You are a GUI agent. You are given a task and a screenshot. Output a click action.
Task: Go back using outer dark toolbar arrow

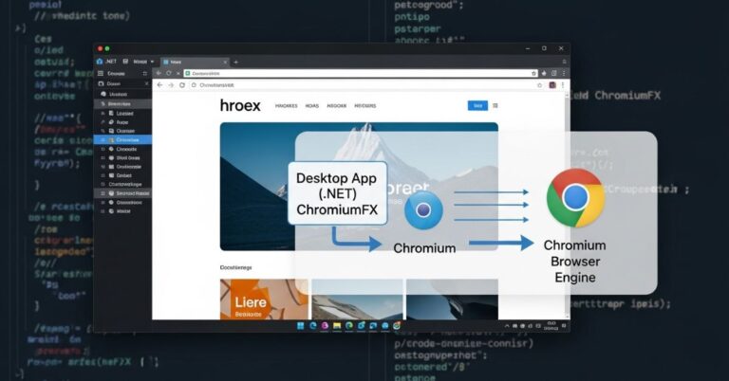tap(159, 73)
